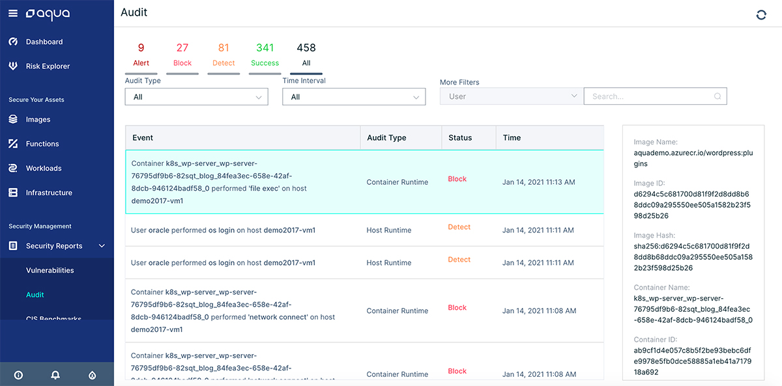
Task: Open Images in the sidebar
Action: click(x=38, y=120)
